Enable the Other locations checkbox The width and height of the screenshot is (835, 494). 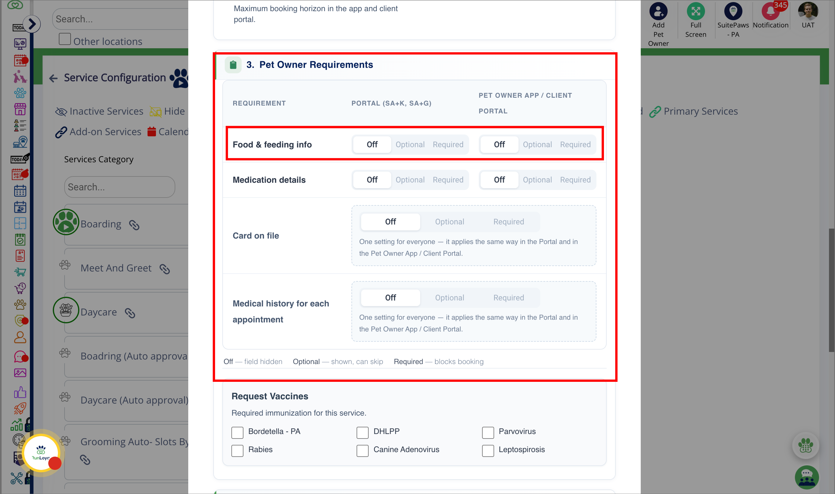(x=65, y=39)
